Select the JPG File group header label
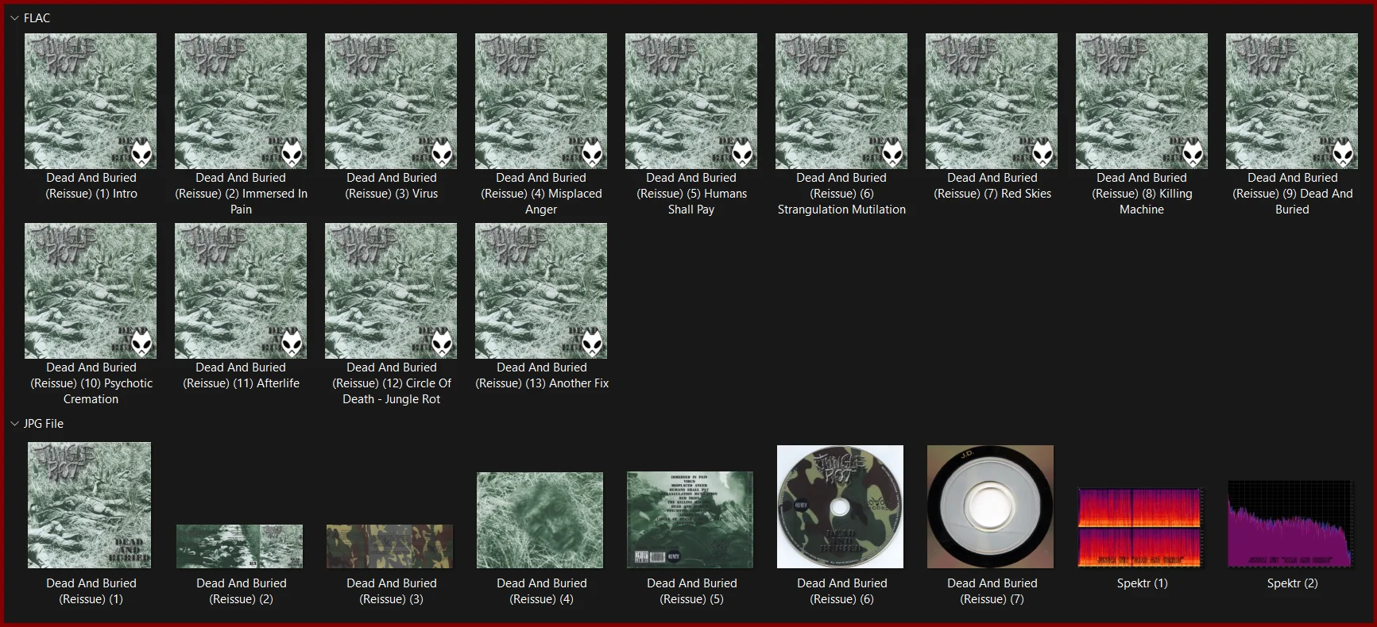The image size is (1377, 627). point(44,424)
